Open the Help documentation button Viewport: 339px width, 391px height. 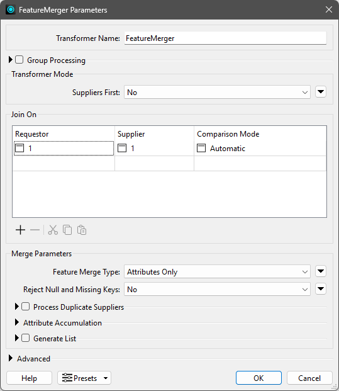pos(29,378)
